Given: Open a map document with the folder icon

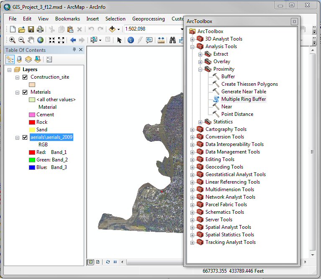Looking at the screenshot, I should [x=21, y=29].
